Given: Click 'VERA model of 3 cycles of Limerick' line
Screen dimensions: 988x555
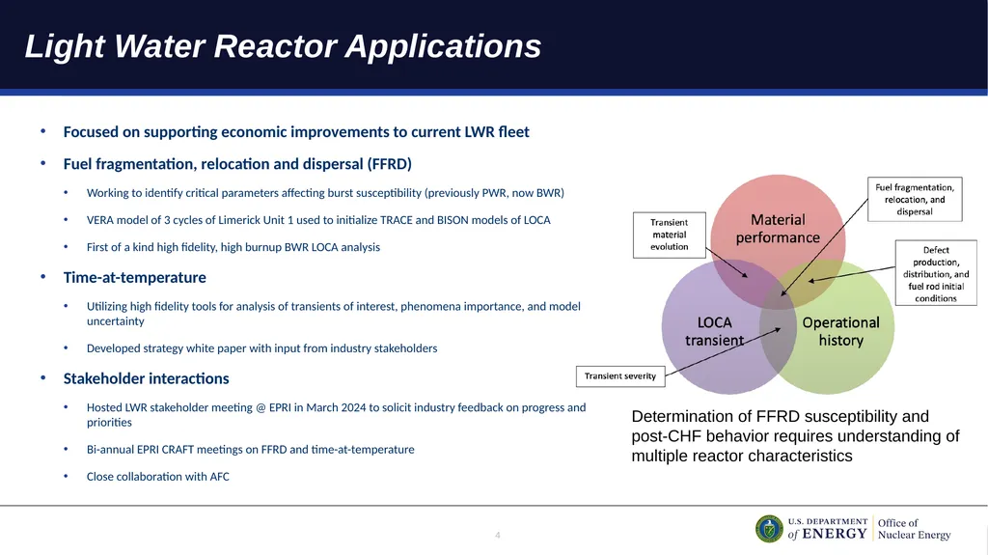Looking at the screenshot, I should coord(318,220).
